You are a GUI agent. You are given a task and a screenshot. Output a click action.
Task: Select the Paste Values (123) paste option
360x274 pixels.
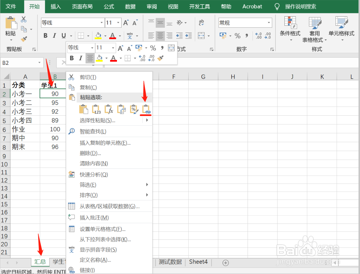point(96,109)
